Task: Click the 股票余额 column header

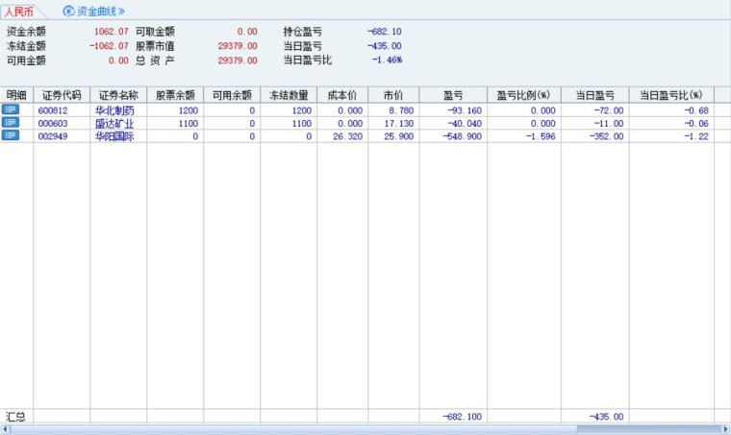Action: click(x=175, y=95)
